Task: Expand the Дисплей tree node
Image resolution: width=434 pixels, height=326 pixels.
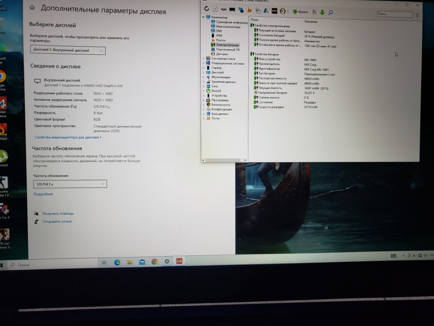Action: pos(204,72)
